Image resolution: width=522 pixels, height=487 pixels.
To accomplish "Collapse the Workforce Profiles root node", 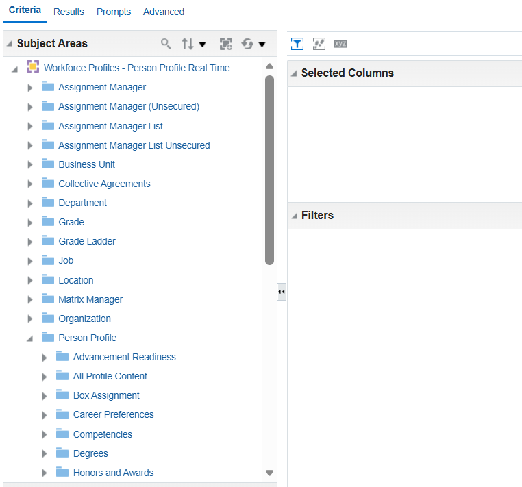I will [14, 69].
